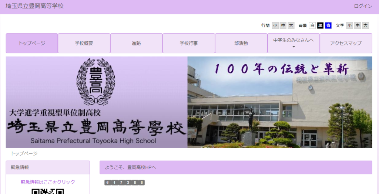Open the 学校概要 menu item
This screenshot has height=194, width=379.
[x=84, y=43]
